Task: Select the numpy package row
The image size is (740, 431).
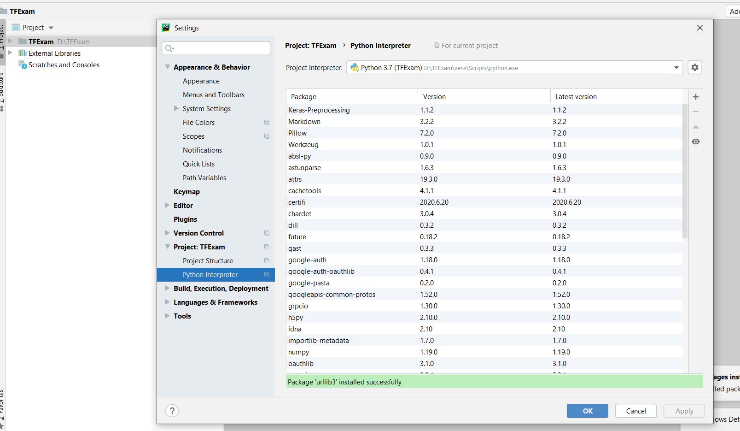Action: tap(484, 352)
